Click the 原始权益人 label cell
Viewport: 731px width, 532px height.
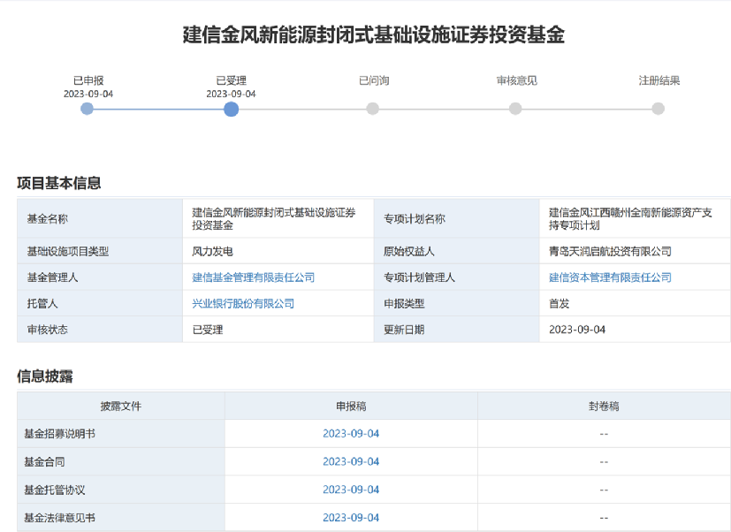click(x=456, y=251)
